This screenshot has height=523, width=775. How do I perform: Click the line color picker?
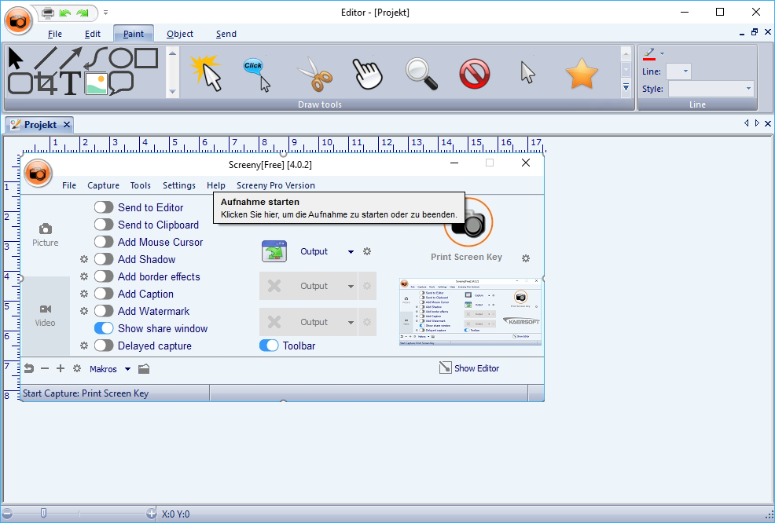(x=649, y=54)
